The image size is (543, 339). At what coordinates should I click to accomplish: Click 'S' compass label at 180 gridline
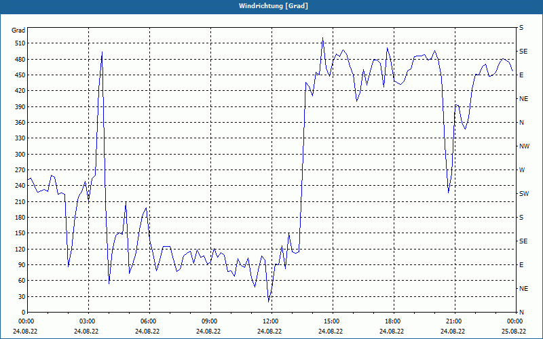(521, 218)
